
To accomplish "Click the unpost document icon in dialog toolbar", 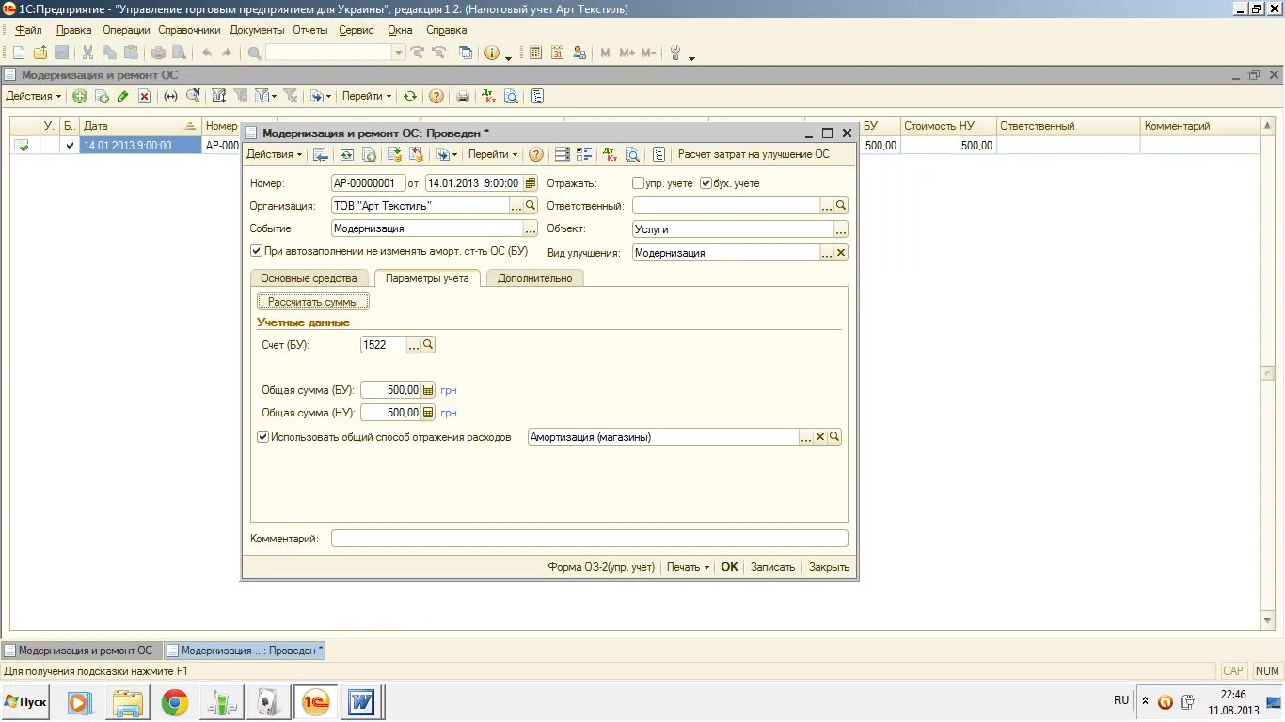I will [x=417, y=154].
